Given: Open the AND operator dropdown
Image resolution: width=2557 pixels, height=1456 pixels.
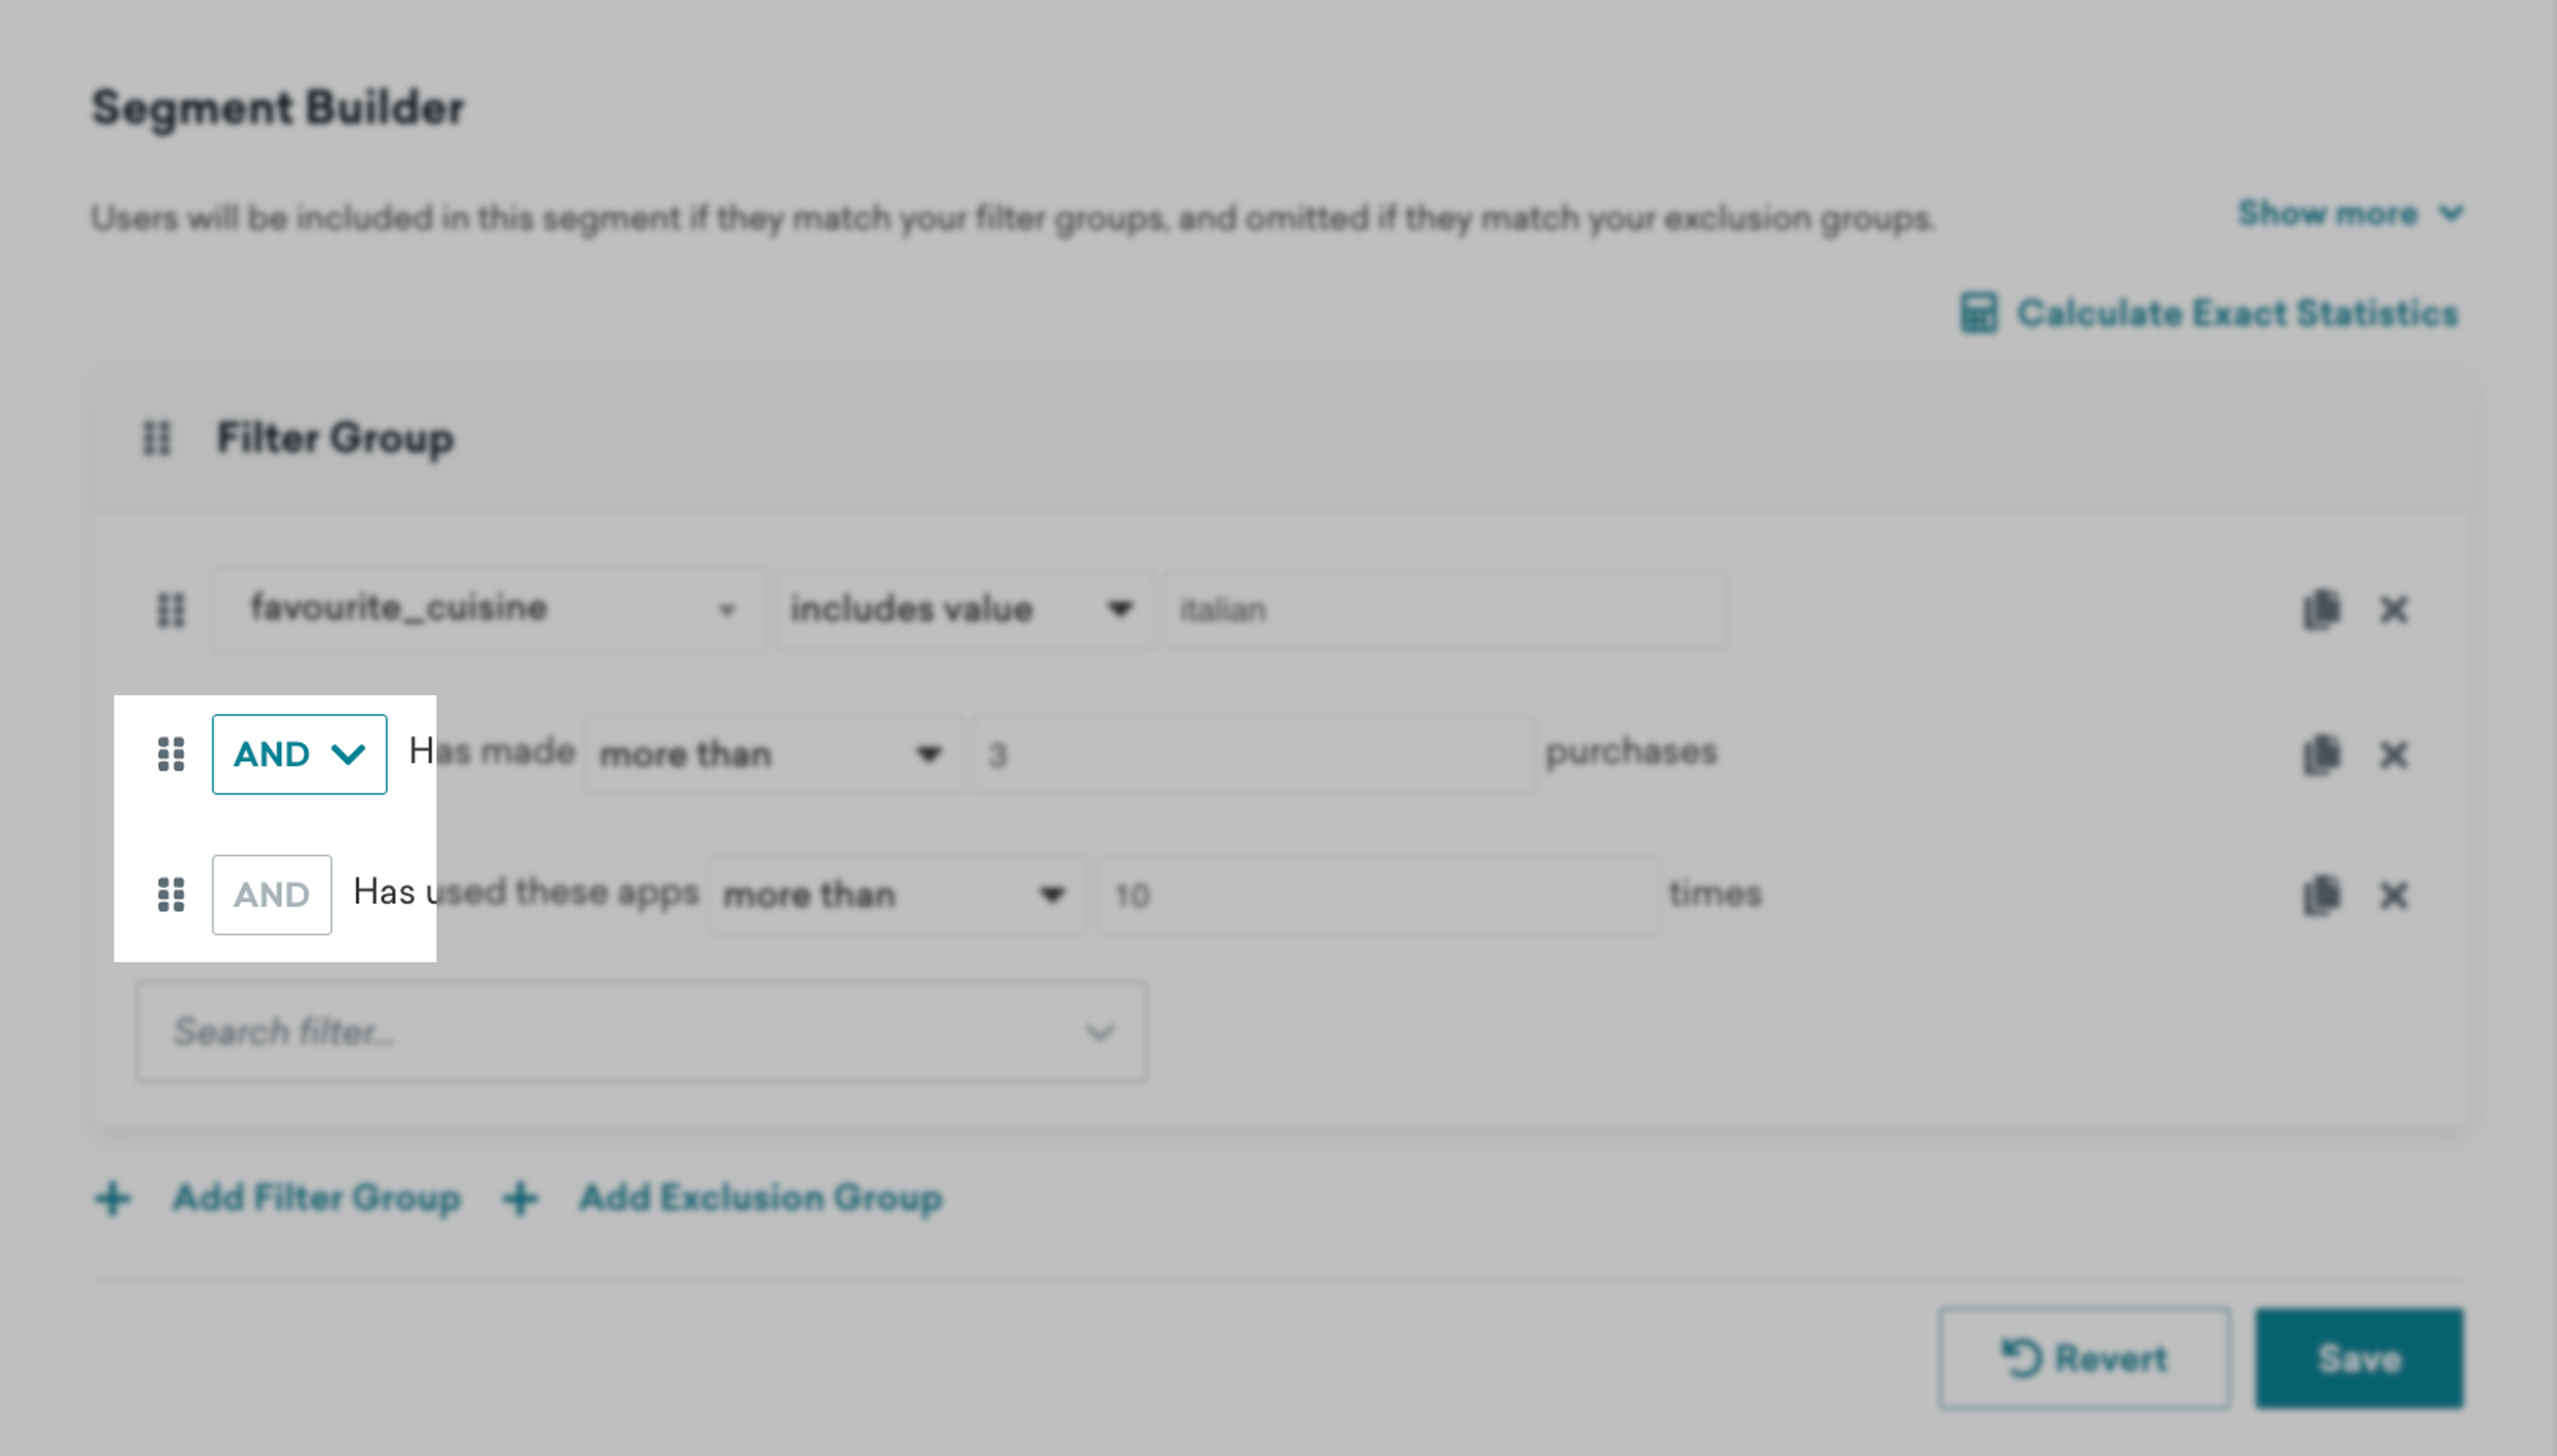Looking at the screenshot, I should pos(299,754).
